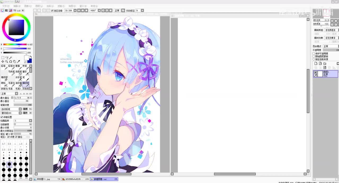Viewport: 339px width, 183px height.
Task: Choose the 橡皮擦 eraser tool
Action: 4,79
